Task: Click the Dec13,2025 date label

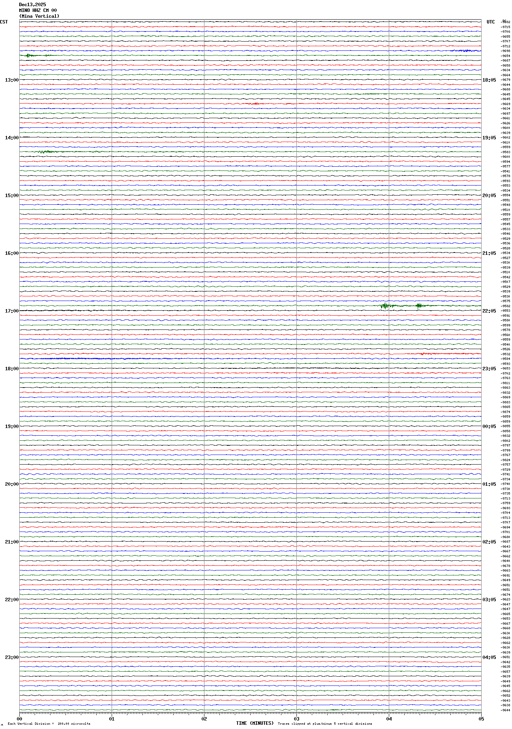Action: [32, 5]
